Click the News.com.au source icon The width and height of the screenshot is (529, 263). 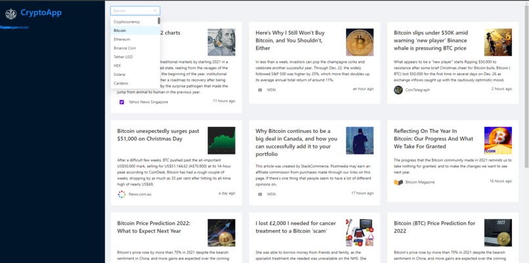(122, 194)
